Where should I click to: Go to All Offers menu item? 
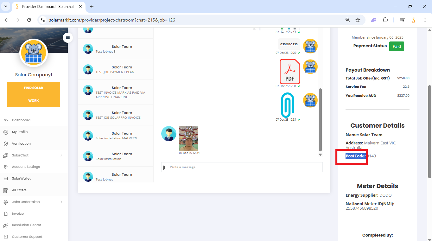click(19, 190)
